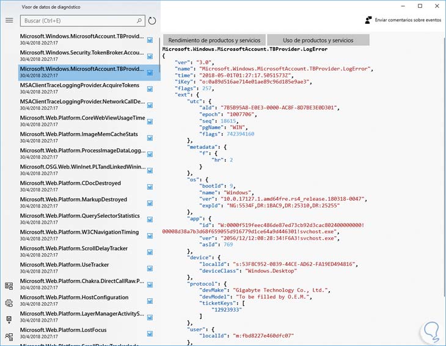Switch to Uso de productos y servicios tab
Viewport: 446px width, 346px height.
[x=318, y=40]
